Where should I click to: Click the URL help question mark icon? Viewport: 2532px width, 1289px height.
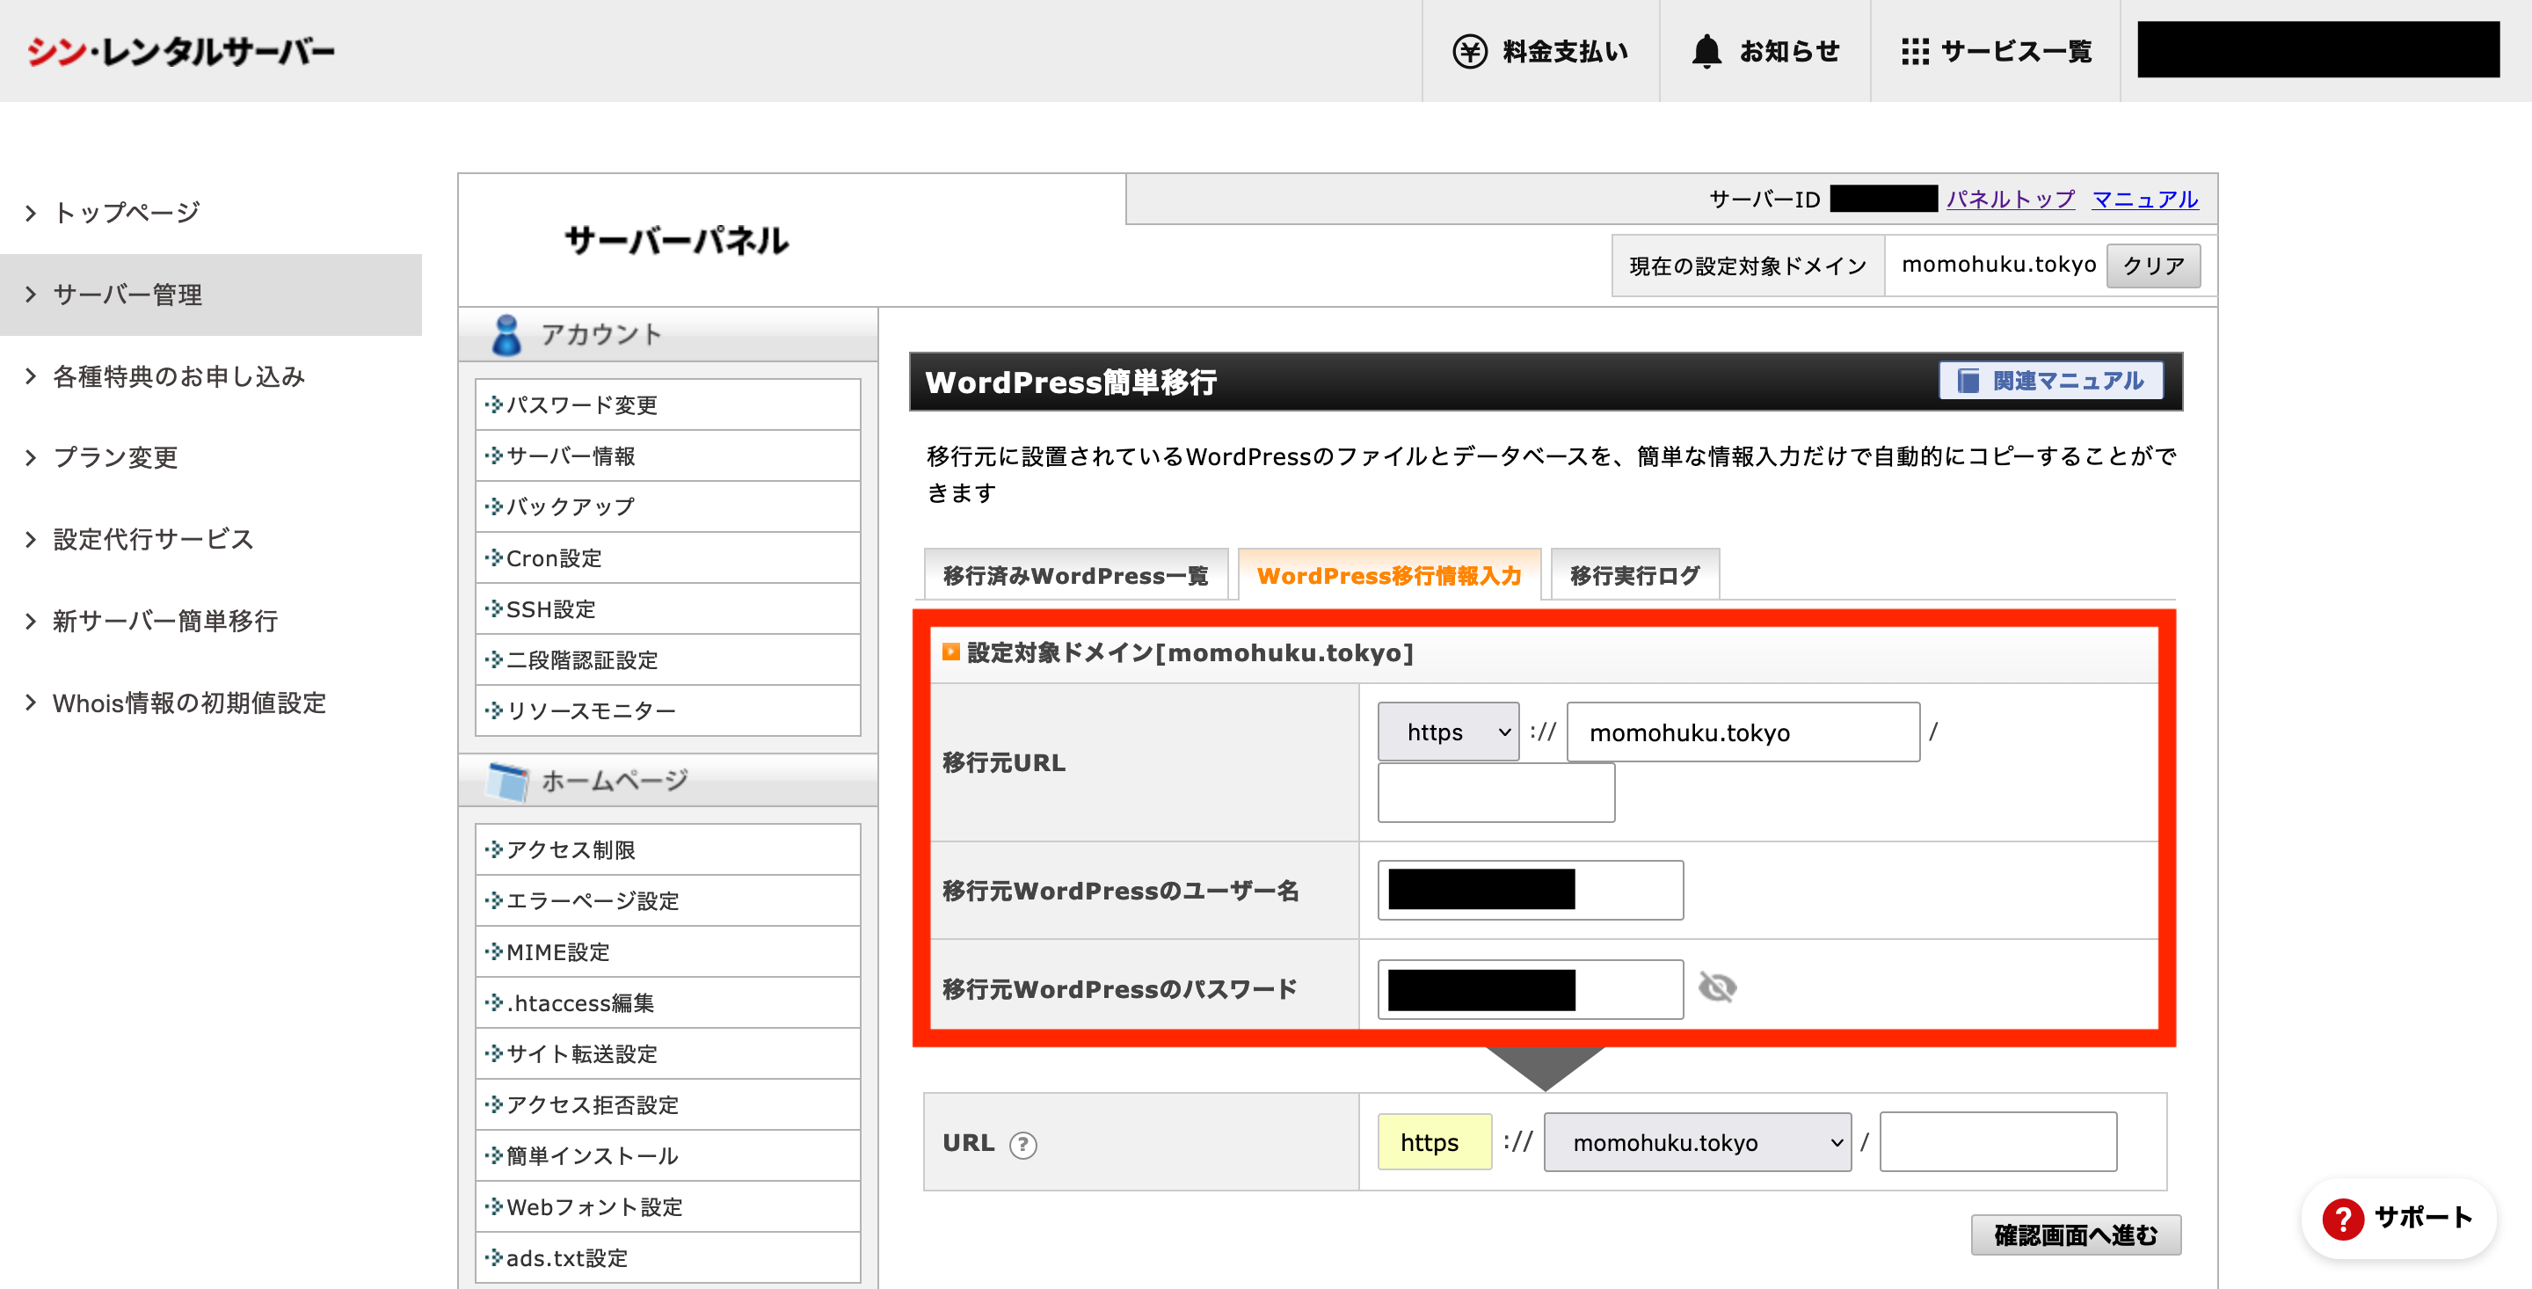click(1022, 1145)
